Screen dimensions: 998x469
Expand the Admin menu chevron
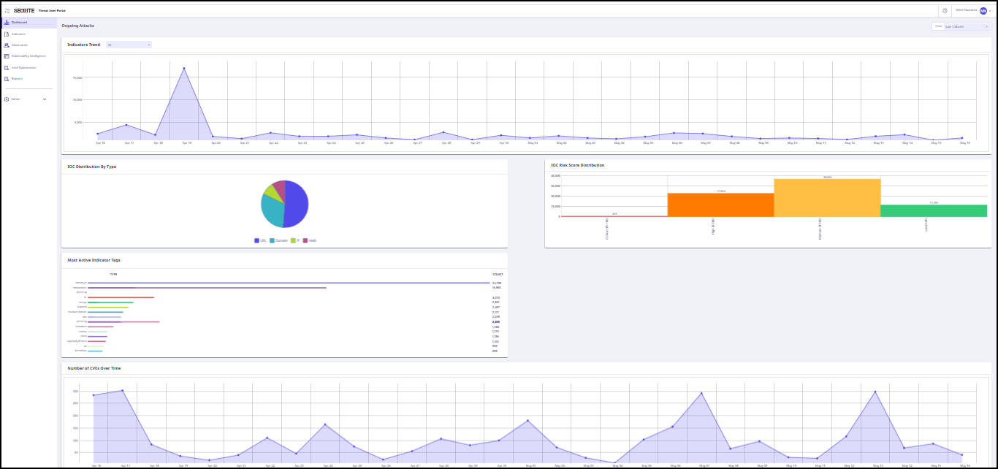[x=45, y=99]
